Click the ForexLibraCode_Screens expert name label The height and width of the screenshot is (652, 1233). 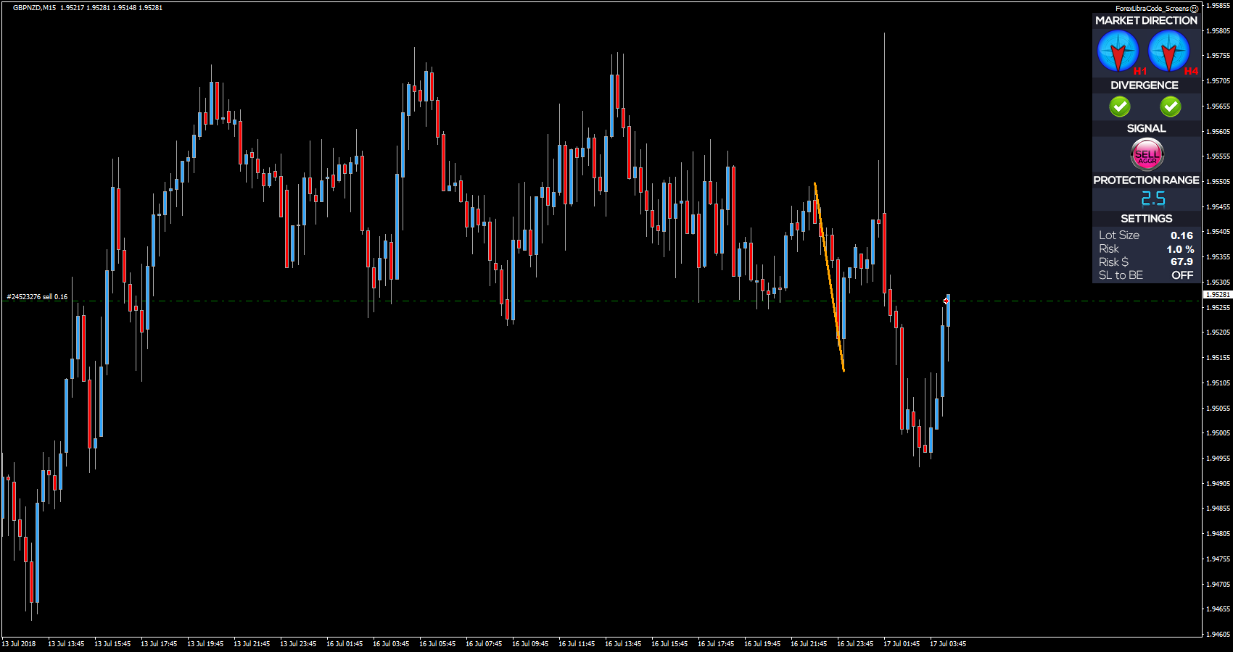click(x=1152, y=9)
